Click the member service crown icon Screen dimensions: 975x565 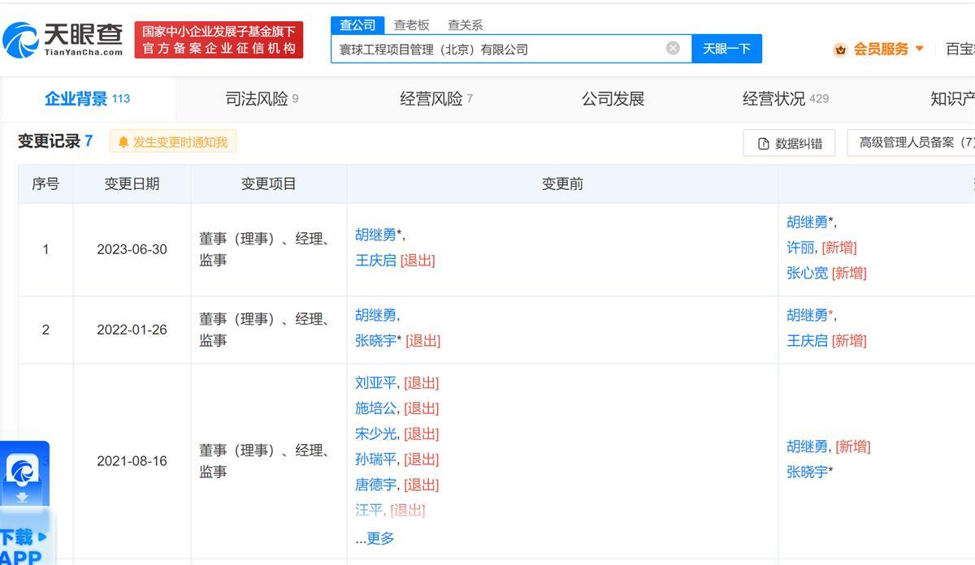point(840,50)
